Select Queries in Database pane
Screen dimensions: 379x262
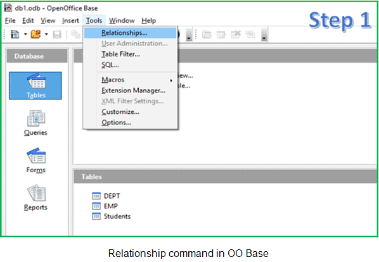point(35,123)
